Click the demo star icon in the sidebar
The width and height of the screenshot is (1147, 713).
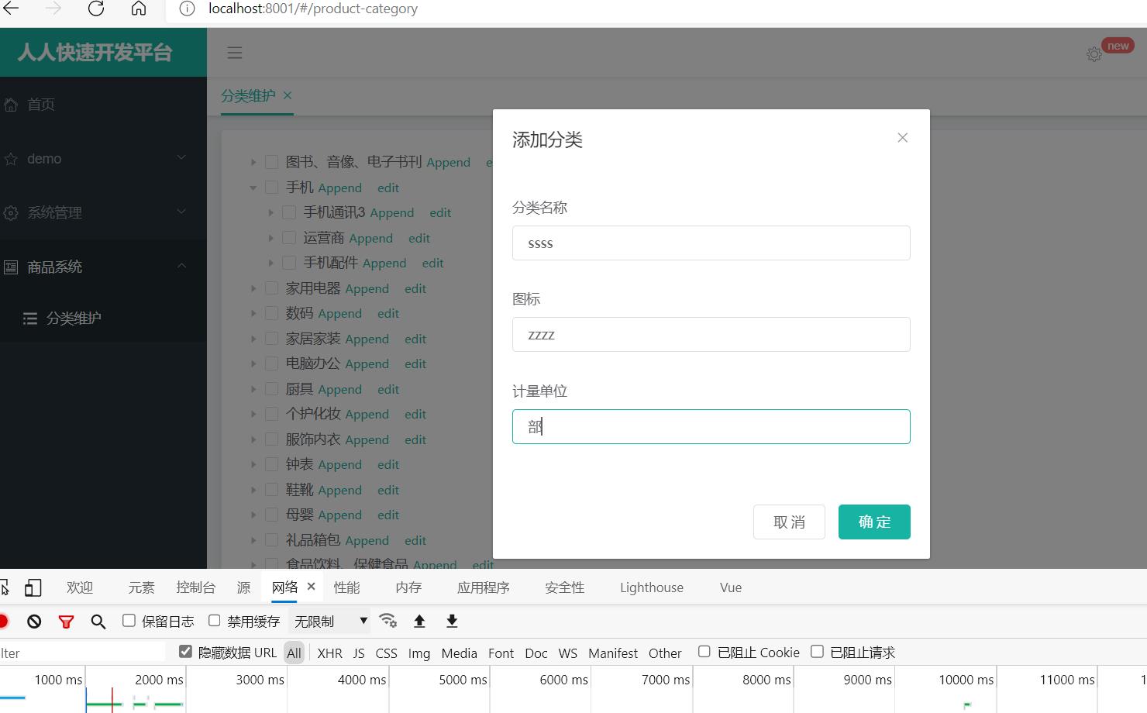(11, 159)
